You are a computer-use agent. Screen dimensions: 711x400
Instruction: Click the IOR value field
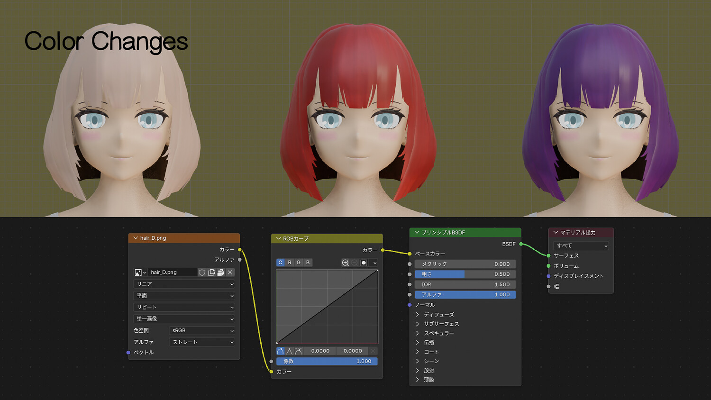click(465, 285)
